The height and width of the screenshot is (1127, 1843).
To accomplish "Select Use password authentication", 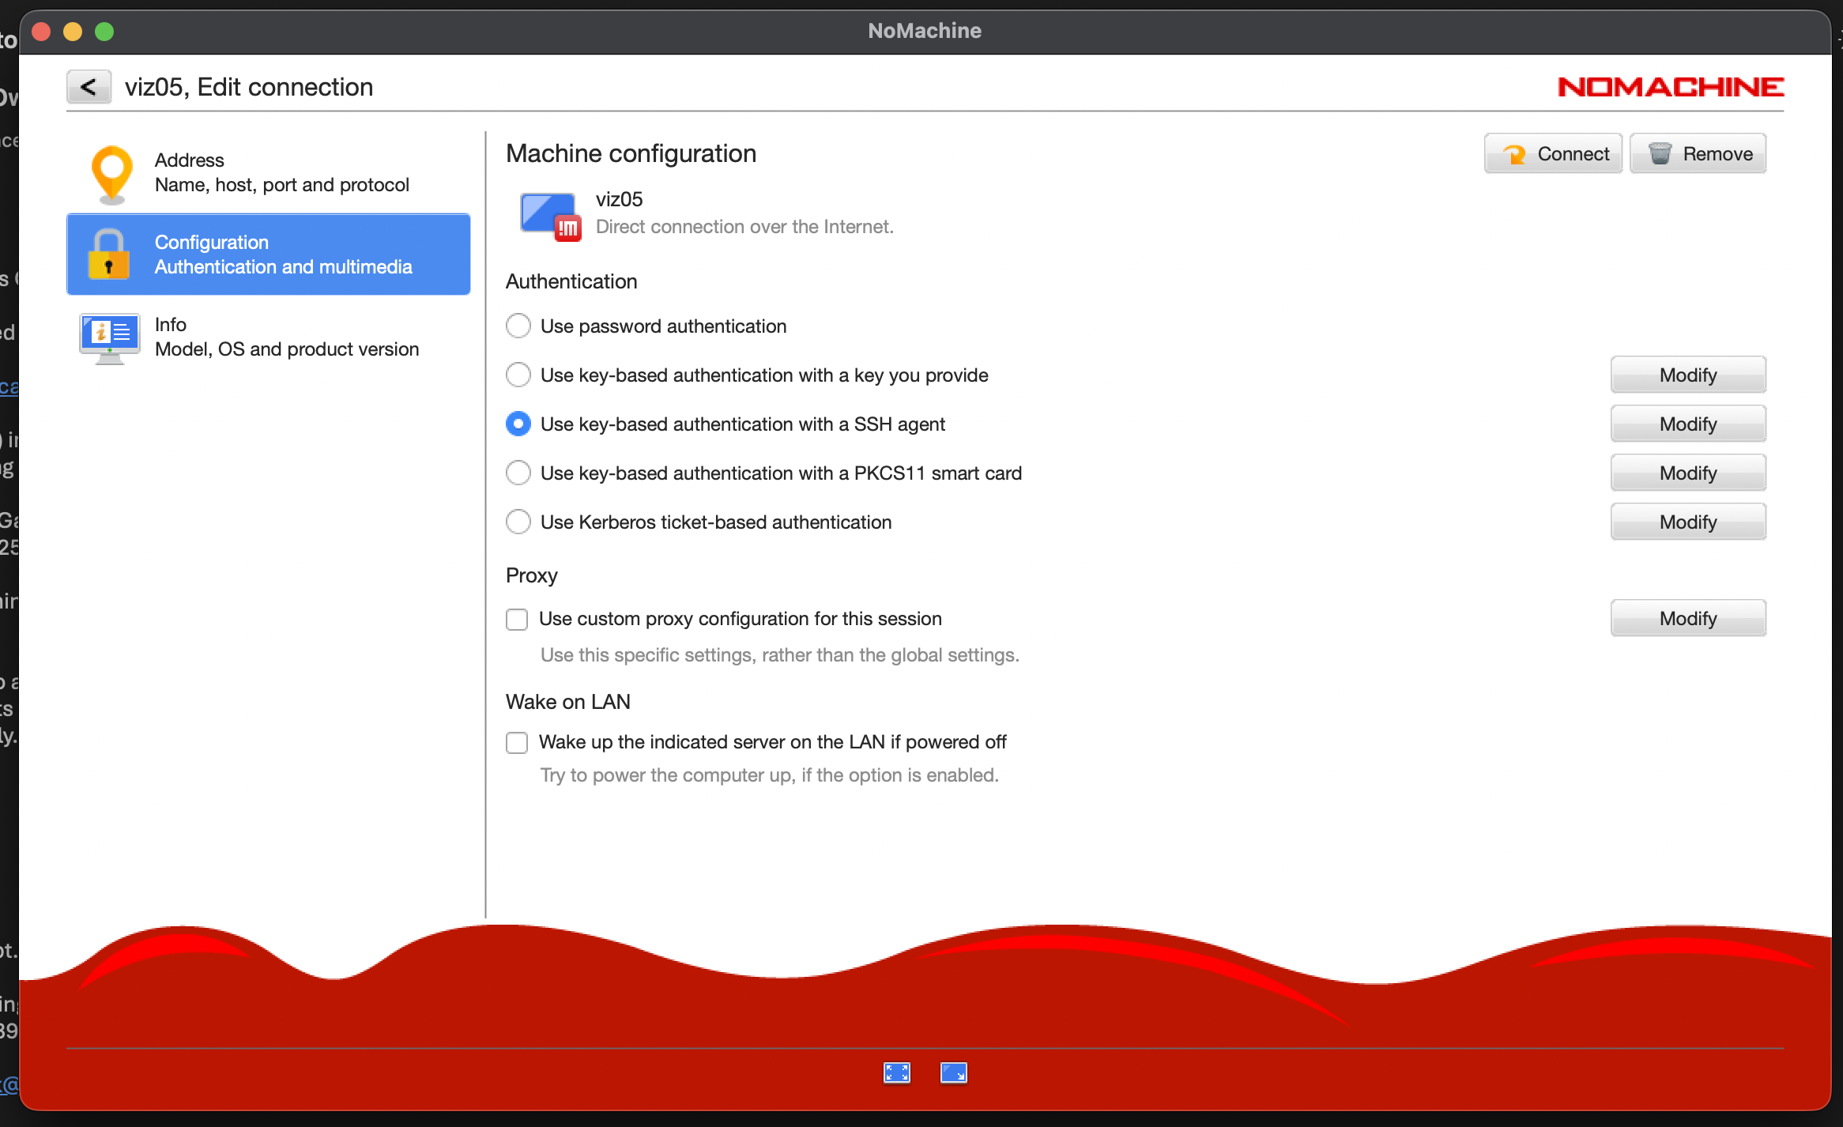I will tap(518, 326).
